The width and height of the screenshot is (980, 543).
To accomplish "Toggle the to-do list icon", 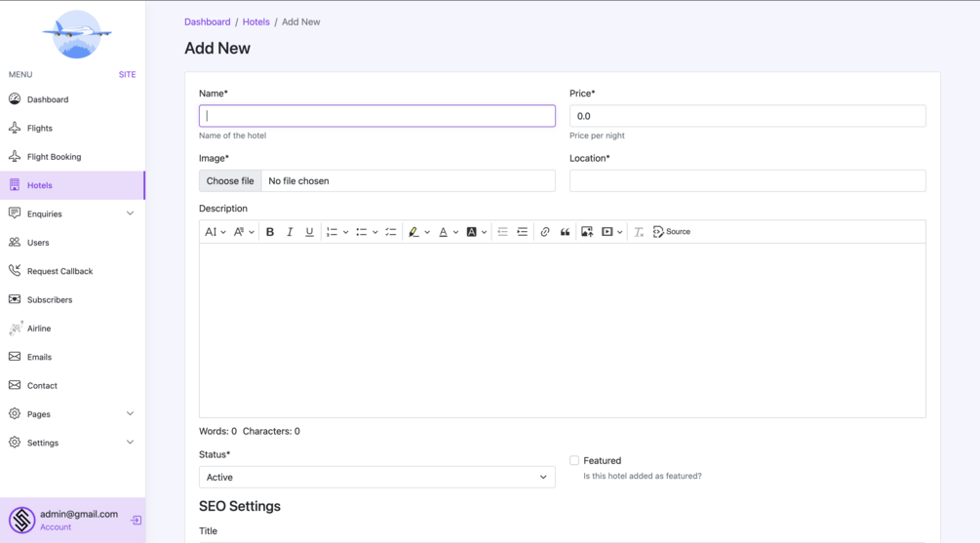I will pos(391,232).
